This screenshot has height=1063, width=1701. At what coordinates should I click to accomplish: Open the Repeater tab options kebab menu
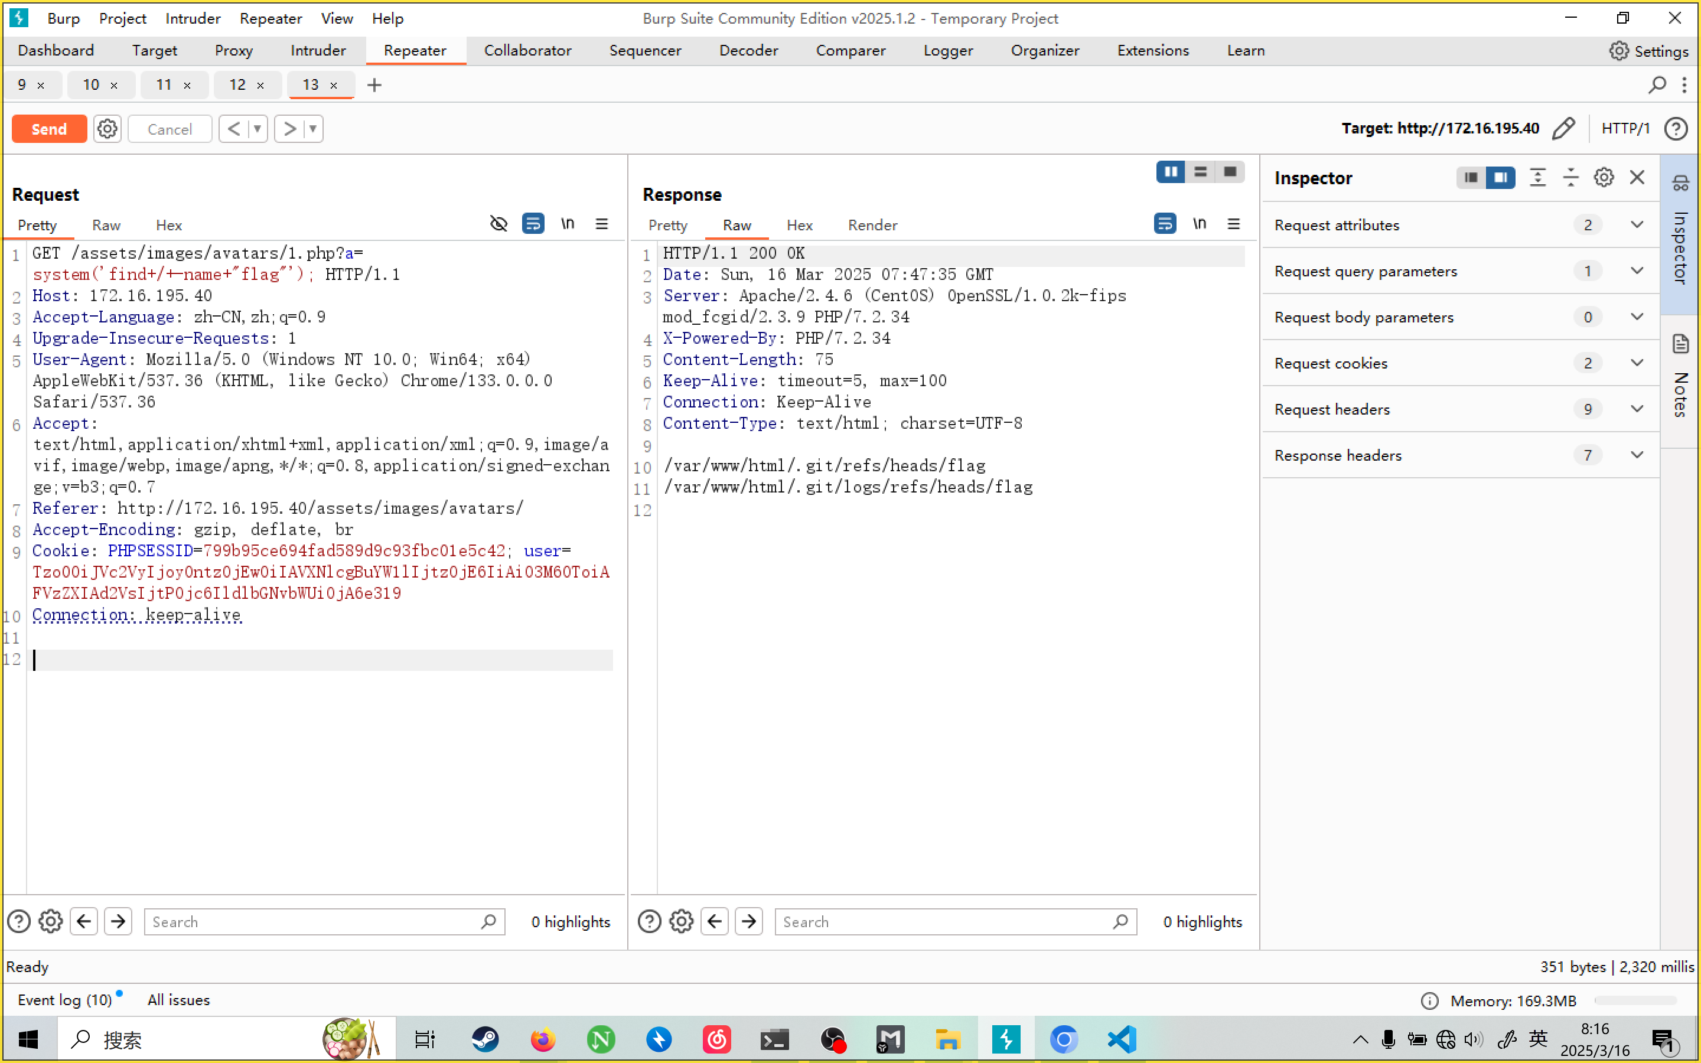tap(1684, 85)
